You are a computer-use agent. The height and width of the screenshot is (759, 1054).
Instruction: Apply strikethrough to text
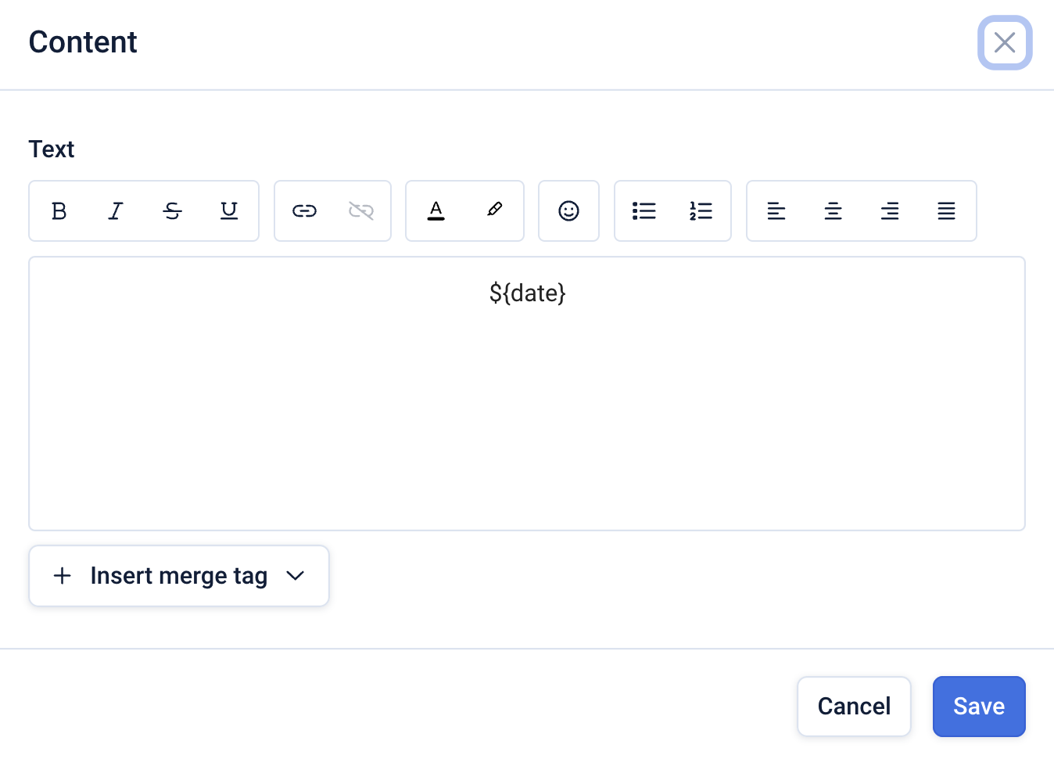(173, 211)
